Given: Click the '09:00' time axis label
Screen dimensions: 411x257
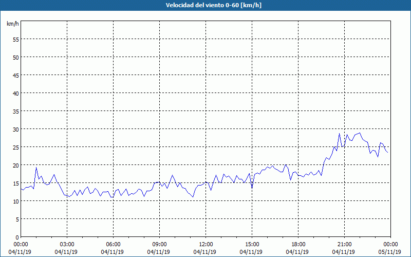Looking at the screenshot, I should click(x=159, y=244).
